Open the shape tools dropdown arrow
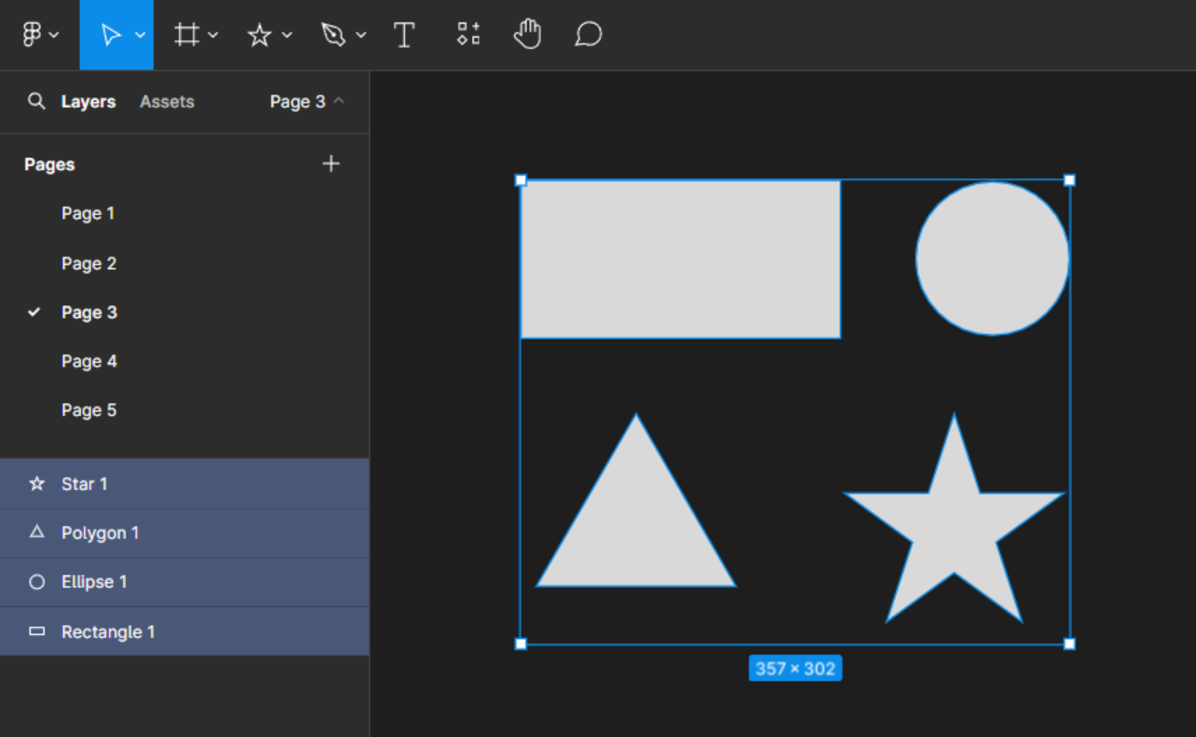This screenshot has height=737, width=1196. [287, 35]
